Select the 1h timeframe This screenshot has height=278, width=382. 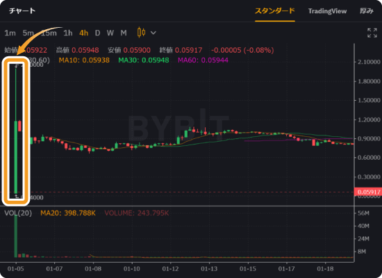click(x=68, y=33)
